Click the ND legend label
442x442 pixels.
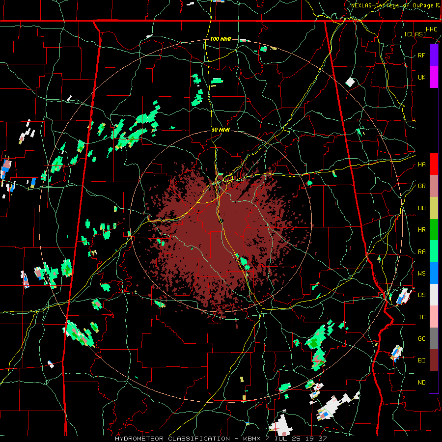coord(421,383)
